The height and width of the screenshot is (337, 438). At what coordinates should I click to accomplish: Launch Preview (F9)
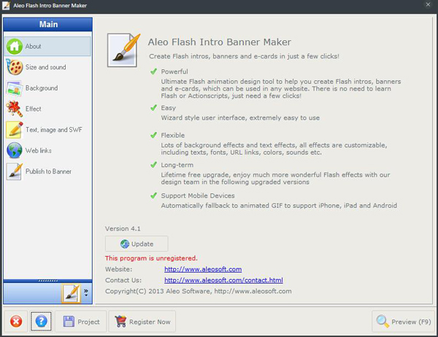pyautogui.click(x=404, y=322)
